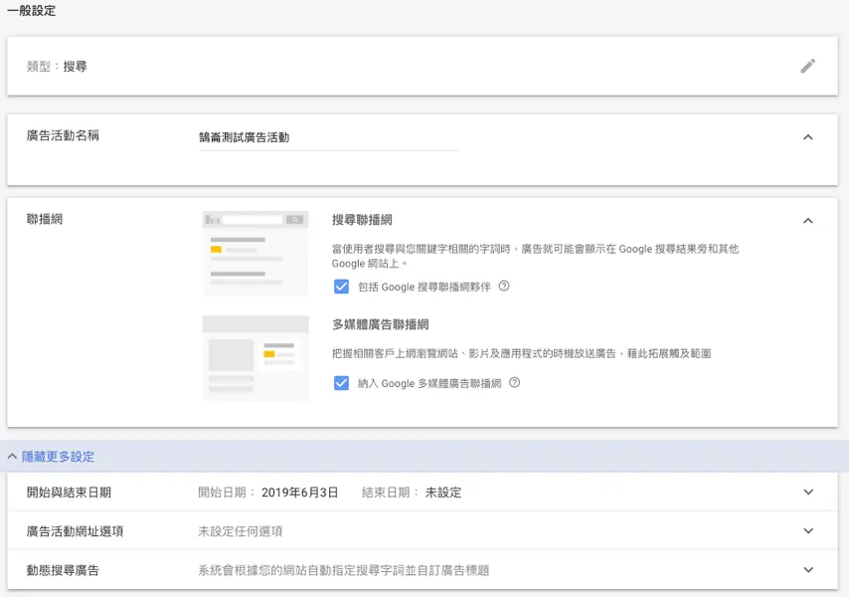Image resolution: width=849 pixels, height=597 pixels.
Task: Click the caret icon before 隱藏更多設定
Action: pyautogui.click(x=12, y=456)
